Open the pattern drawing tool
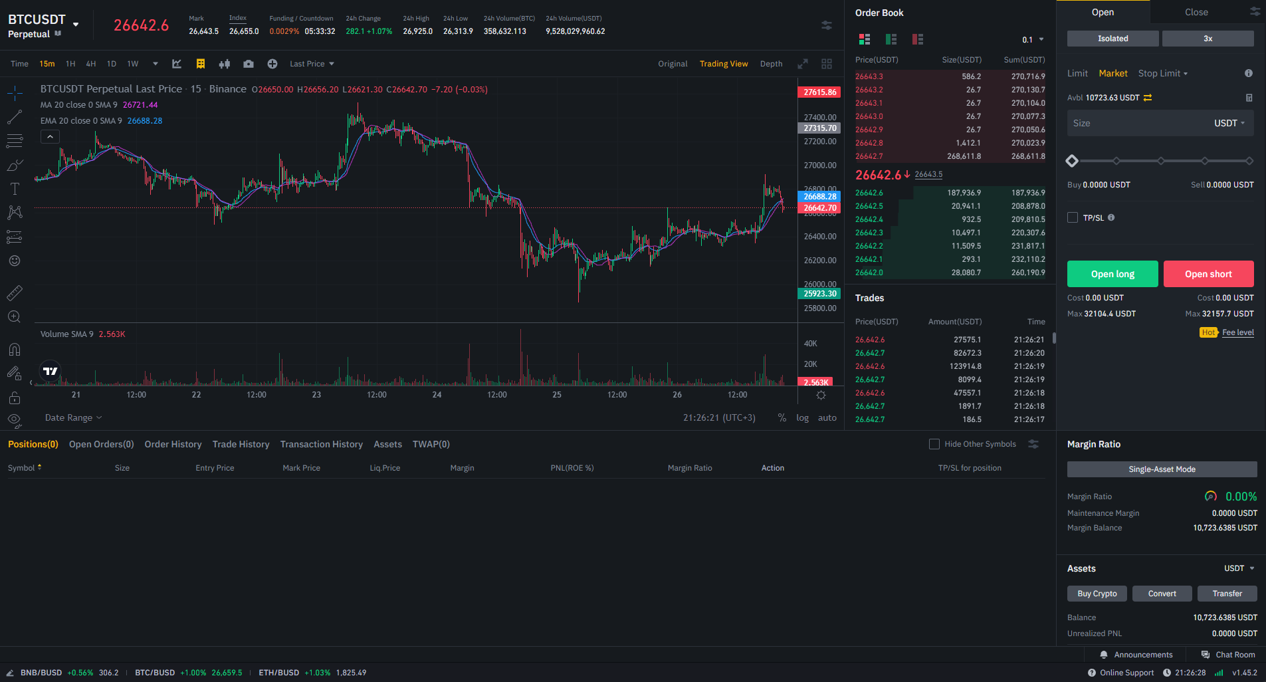The height and width of the screenshot is (682, 1266). [15, 213]
